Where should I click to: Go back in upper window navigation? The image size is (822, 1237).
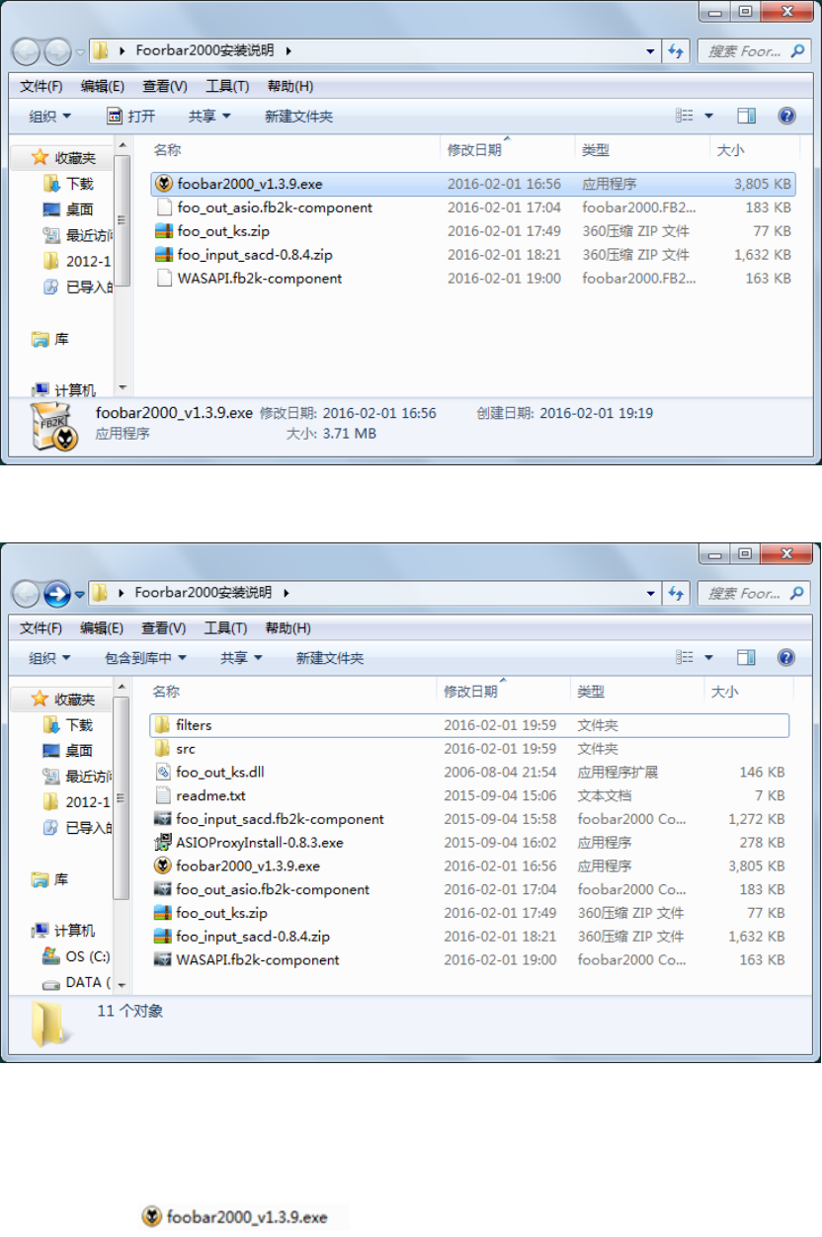pos(26,51)
